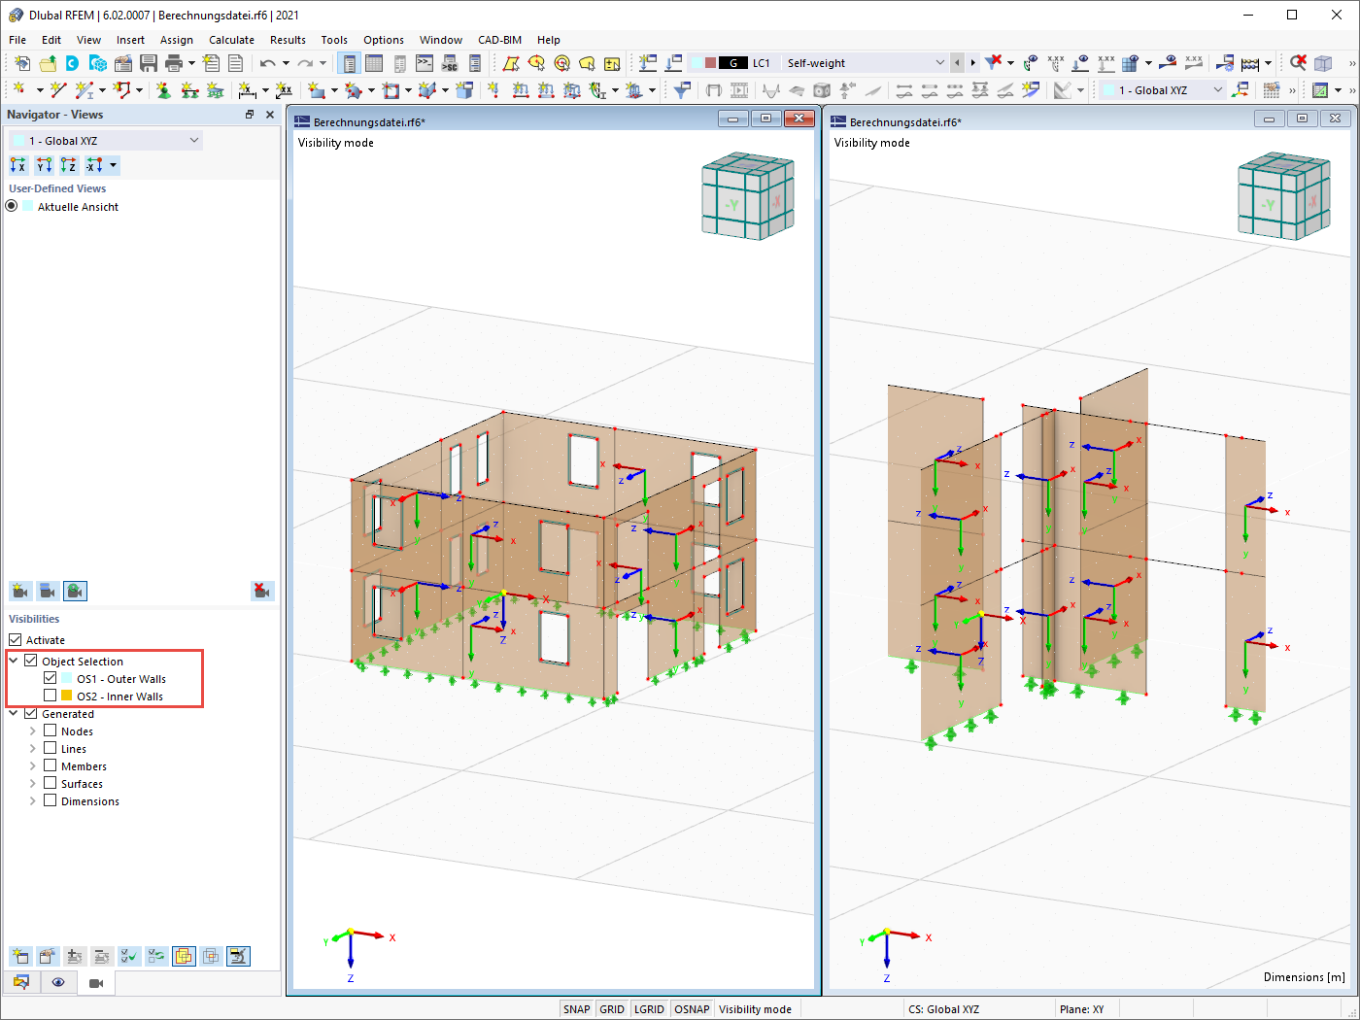Image resolution: width=1360 pixels, height=1020 pixels.
Task: Collapse the Object Selection tree node
Action: pos(14,662)
